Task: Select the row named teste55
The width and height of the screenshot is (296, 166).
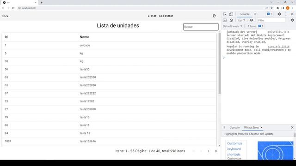Action: coord(109,69)
